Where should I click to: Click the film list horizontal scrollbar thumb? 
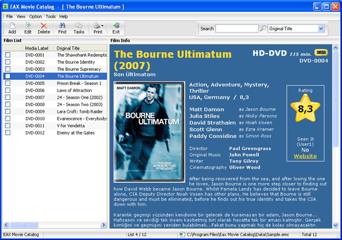click(24, 225)
